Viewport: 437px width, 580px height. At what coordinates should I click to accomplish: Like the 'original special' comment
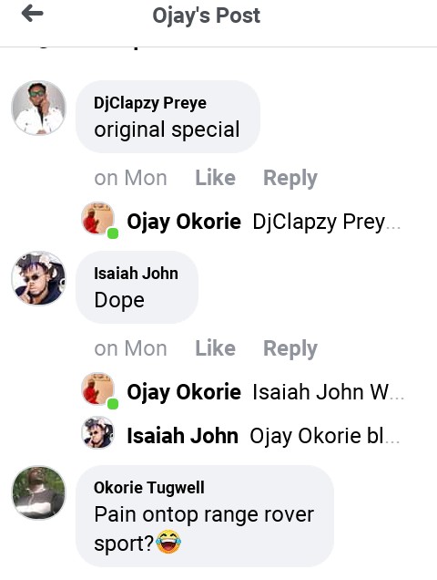(215, 178)
